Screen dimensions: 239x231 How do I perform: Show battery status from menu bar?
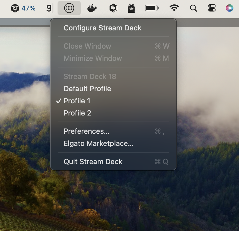click(152, 8)
